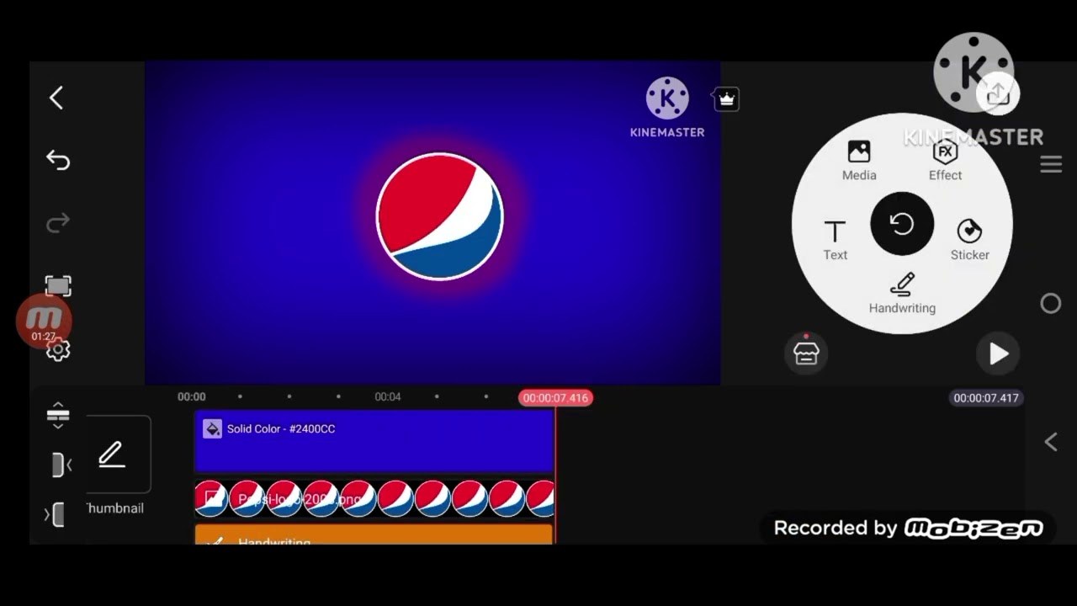Viewport: 1077px width, 606px height.
Task: Play the project preview
Action: pyautogui.click(x=998, y=353)
